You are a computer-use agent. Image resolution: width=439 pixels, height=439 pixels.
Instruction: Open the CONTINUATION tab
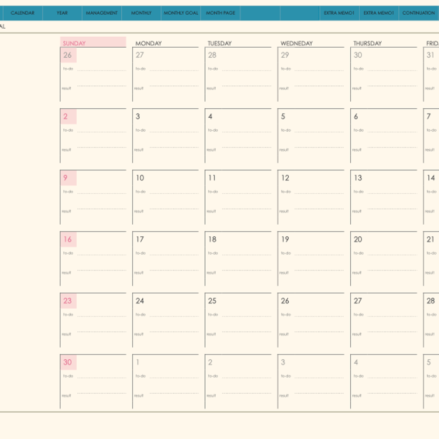click(x=419, y=13)
